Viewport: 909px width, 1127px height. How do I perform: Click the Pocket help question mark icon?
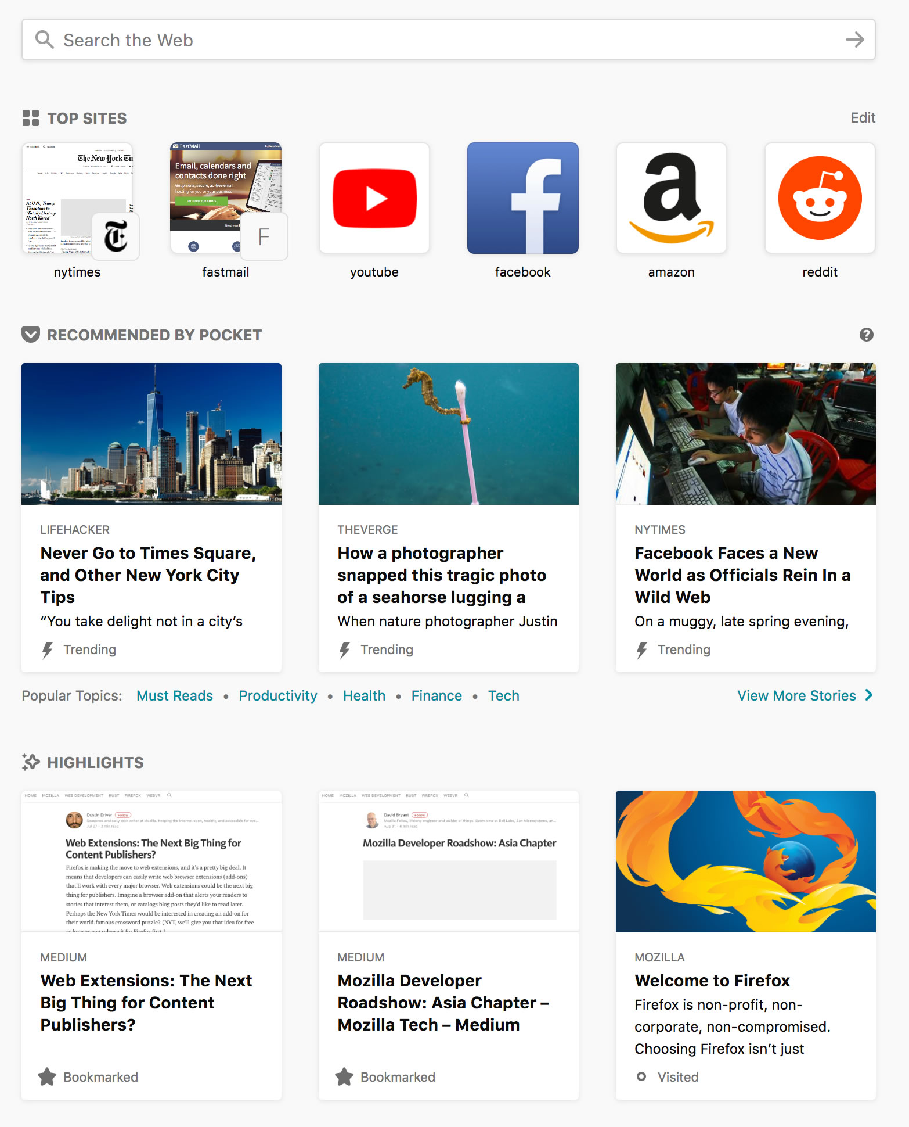[x=867, y=335]
